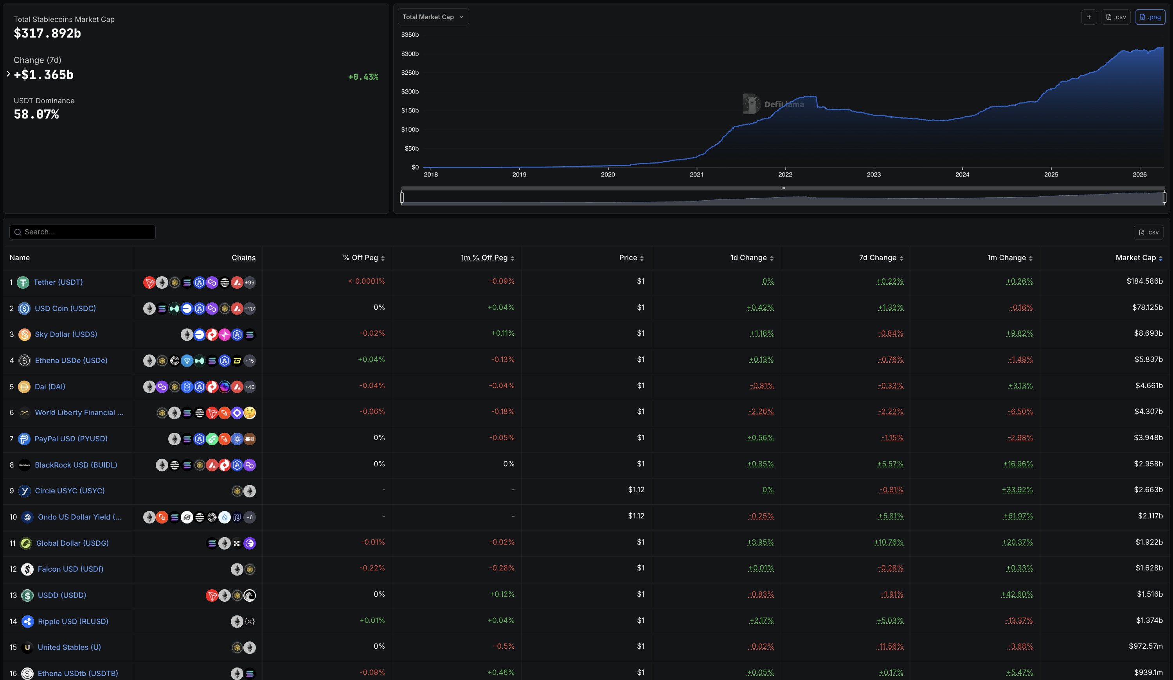This screenshot has height=680, width=1173.
Task: Open the Total Market Cap dropdown
Action: [432, 17]
